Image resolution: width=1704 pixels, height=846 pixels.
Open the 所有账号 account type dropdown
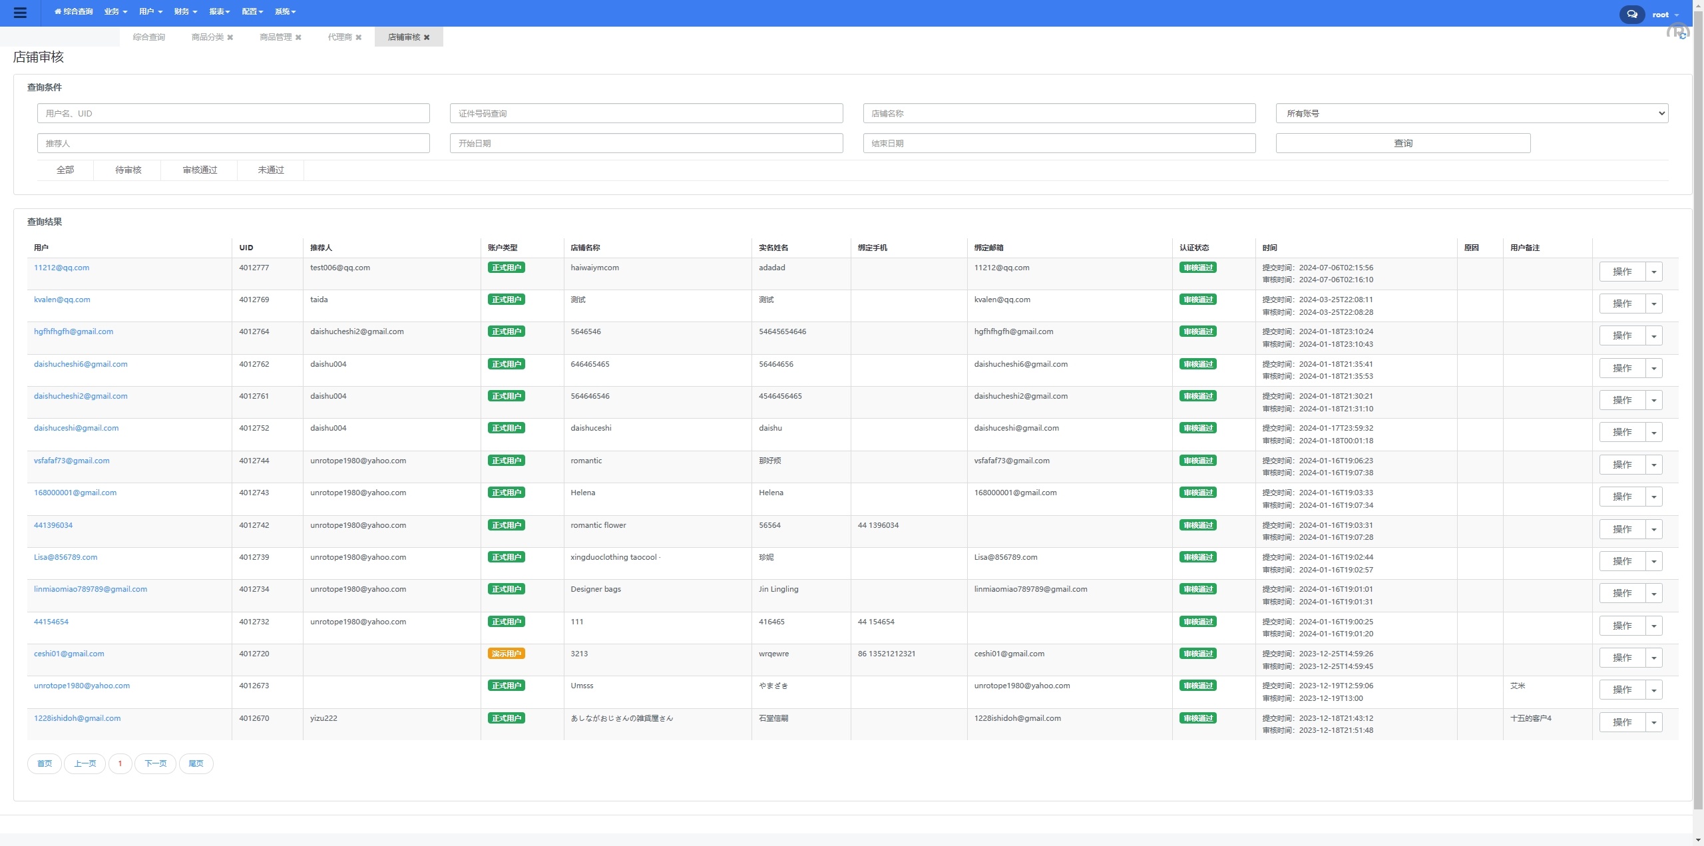click(1471, 113)
